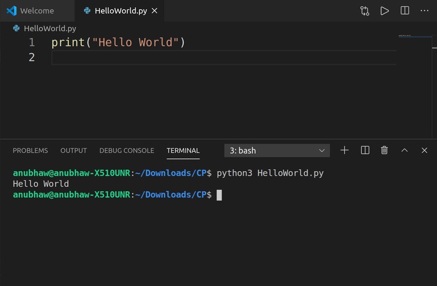437x286 pixels.
Task: Open the 3: bash terminal dropdown
Action: (277, 151)
